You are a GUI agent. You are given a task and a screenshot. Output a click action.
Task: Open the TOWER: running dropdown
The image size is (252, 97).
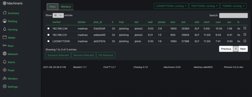click(x=233, y=6)
